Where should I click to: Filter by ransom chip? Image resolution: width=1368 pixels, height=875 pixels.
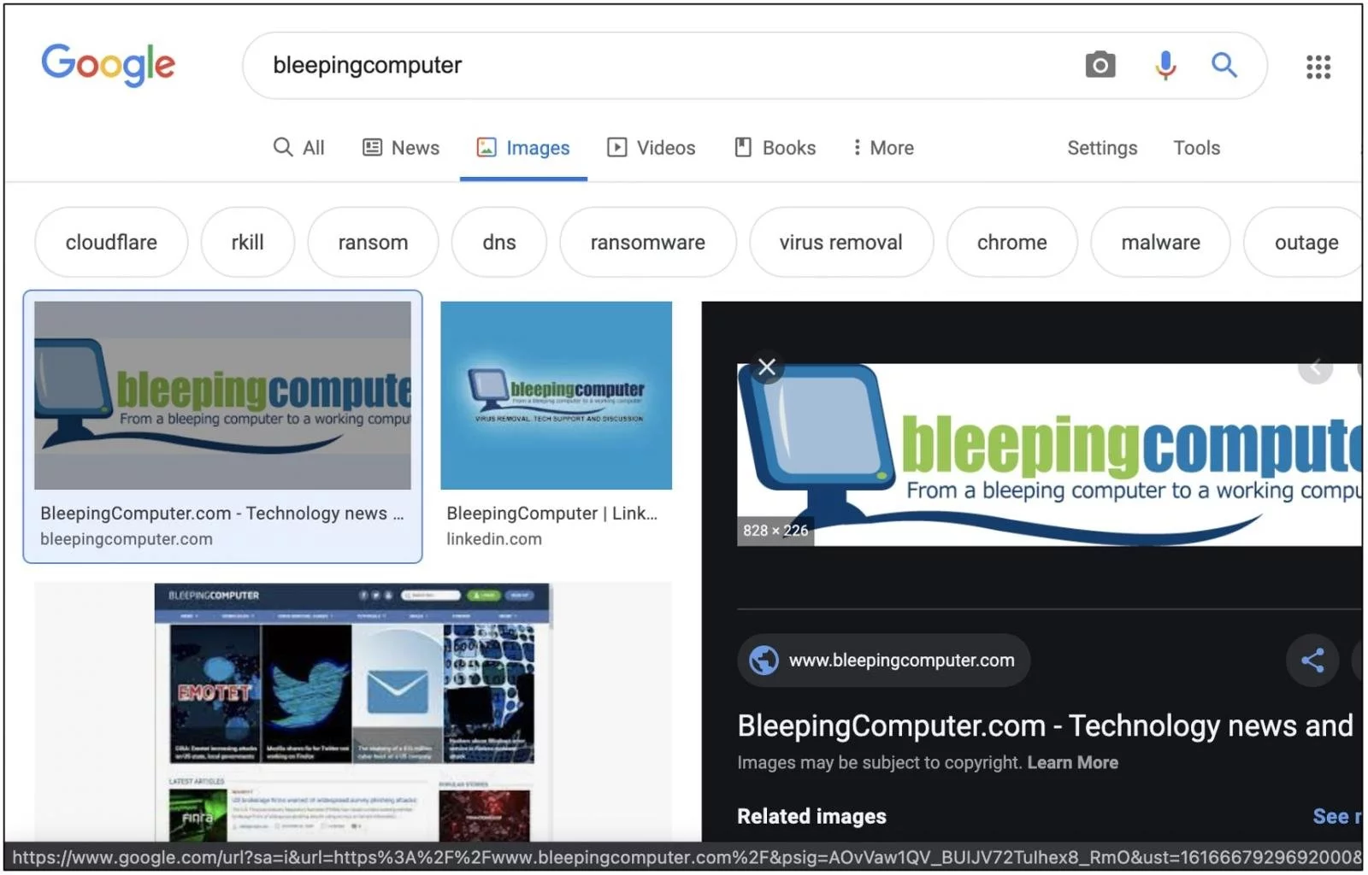coord(373,243)
